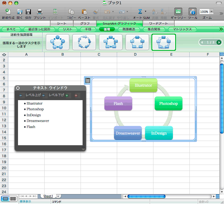Click the select-all corner diamond
Viewport: 224px width, 204px height.
point(4,55)
